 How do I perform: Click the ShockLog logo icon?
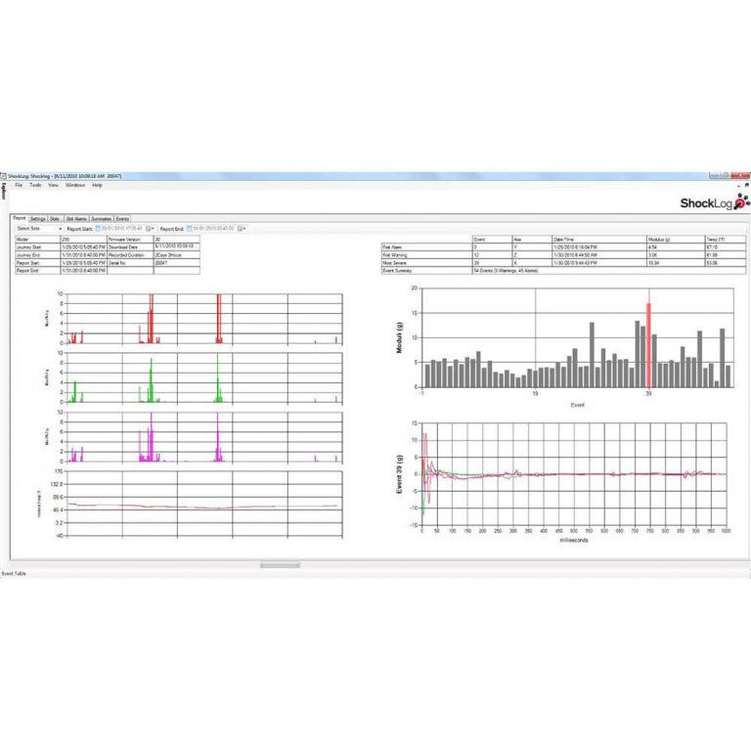point(742,201)
